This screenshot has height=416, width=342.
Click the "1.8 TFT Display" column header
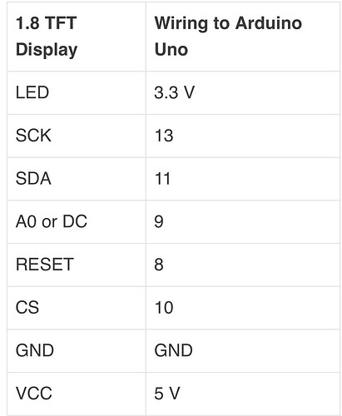(x=77, y=37)
